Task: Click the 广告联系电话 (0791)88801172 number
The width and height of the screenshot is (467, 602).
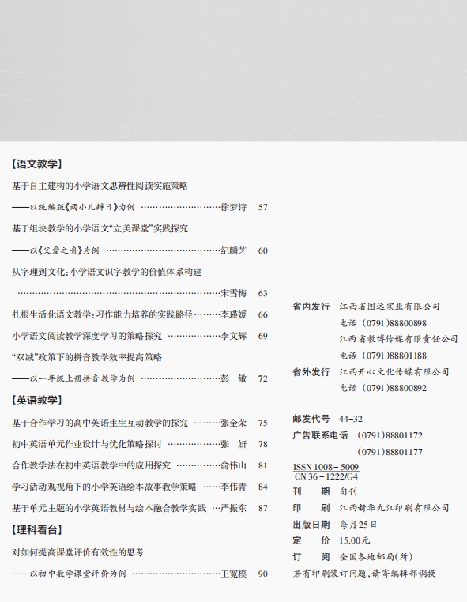Action: click(390, 436)
